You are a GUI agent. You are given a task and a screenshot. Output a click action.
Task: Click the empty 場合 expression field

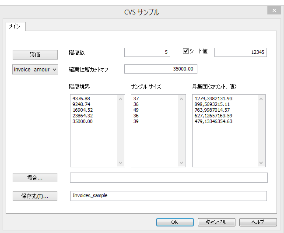(168, 177)
